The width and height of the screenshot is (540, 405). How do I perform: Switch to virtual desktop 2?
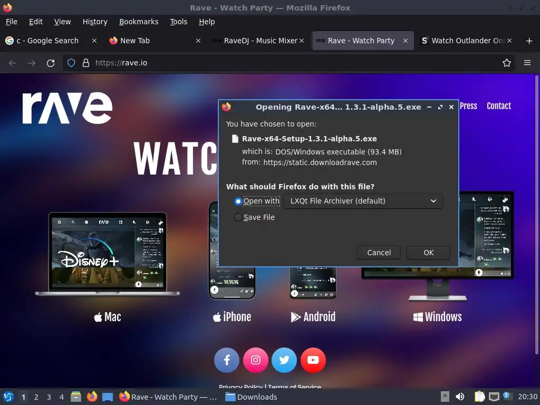[36, 397]
